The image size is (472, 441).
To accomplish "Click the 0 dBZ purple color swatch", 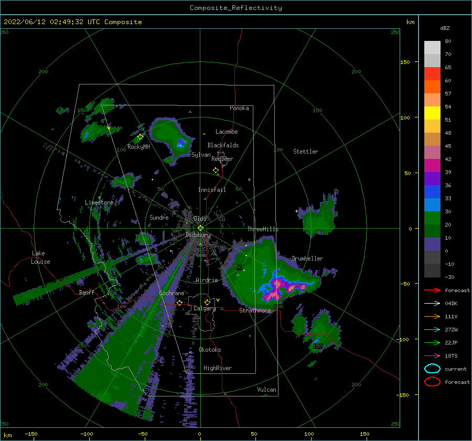I will click(x=432, y=244).
